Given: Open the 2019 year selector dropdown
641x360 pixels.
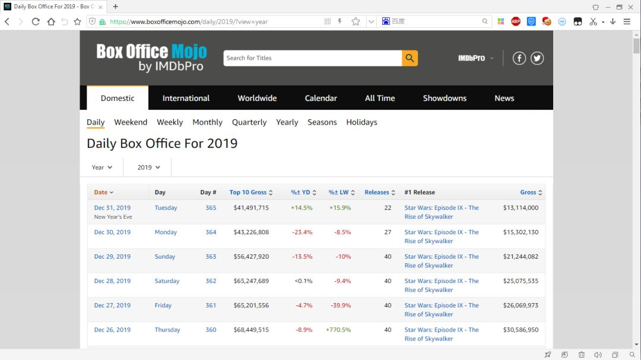Looking at the screenshot, I should 149,167.
